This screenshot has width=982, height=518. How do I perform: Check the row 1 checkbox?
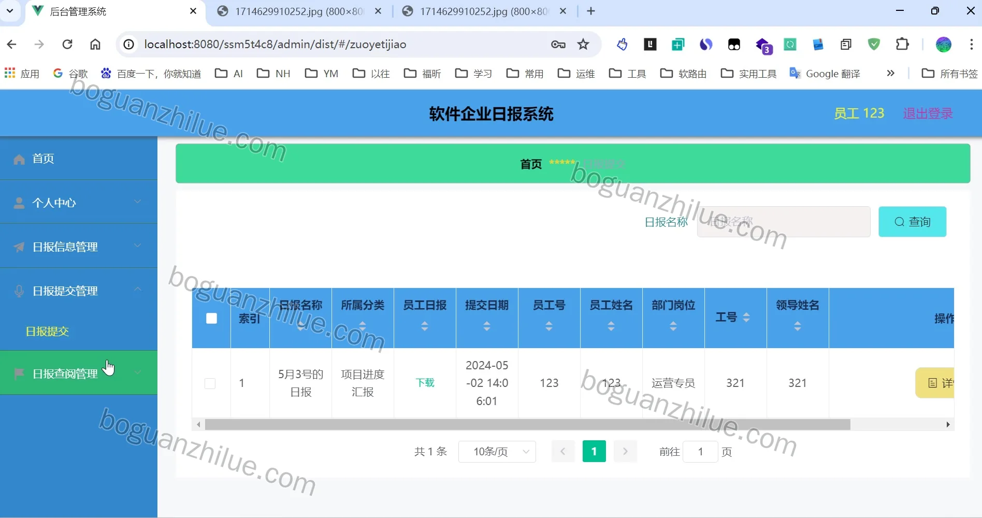[x=210, y=383]
